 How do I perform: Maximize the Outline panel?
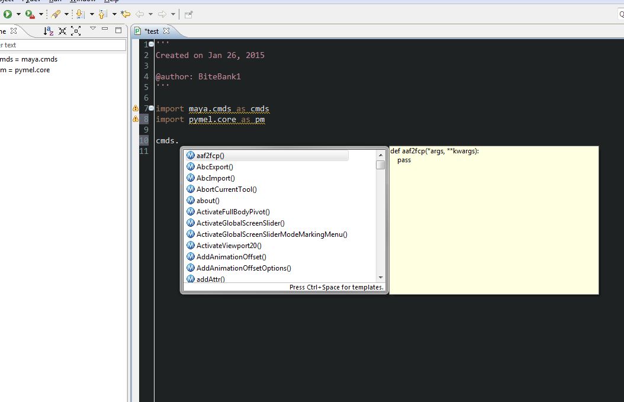click(118, 30)
